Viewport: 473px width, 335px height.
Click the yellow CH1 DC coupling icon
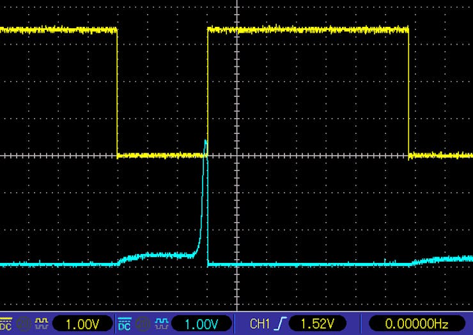point(6,324)
